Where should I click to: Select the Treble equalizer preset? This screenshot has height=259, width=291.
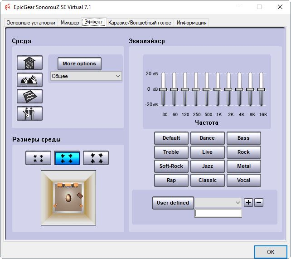(171, 152)
